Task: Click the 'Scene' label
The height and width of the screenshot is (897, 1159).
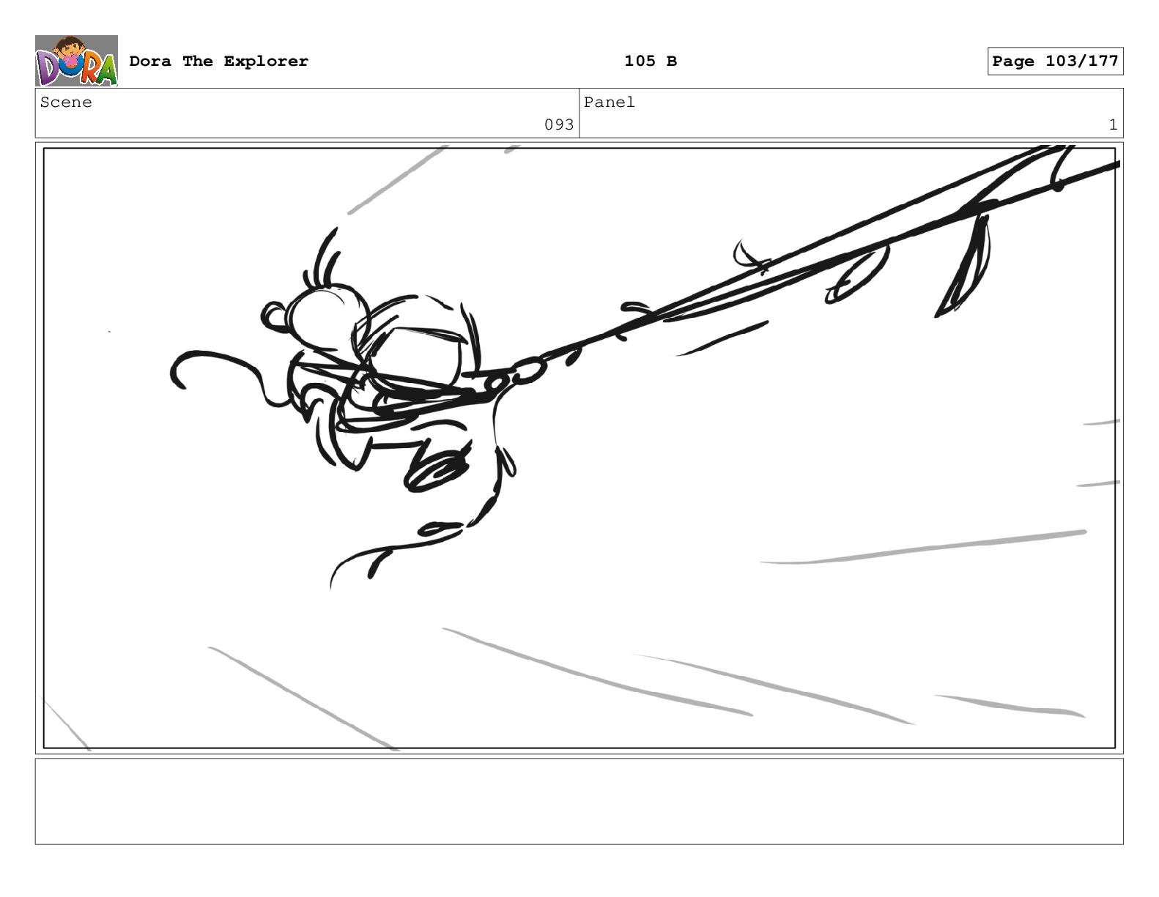Action: click(x=66, y=103)
